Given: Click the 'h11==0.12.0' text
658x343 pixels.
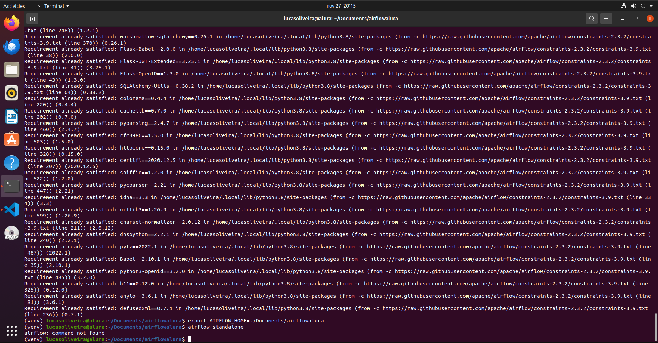Looking at the screenshot, I should click(x=137, y=284).
